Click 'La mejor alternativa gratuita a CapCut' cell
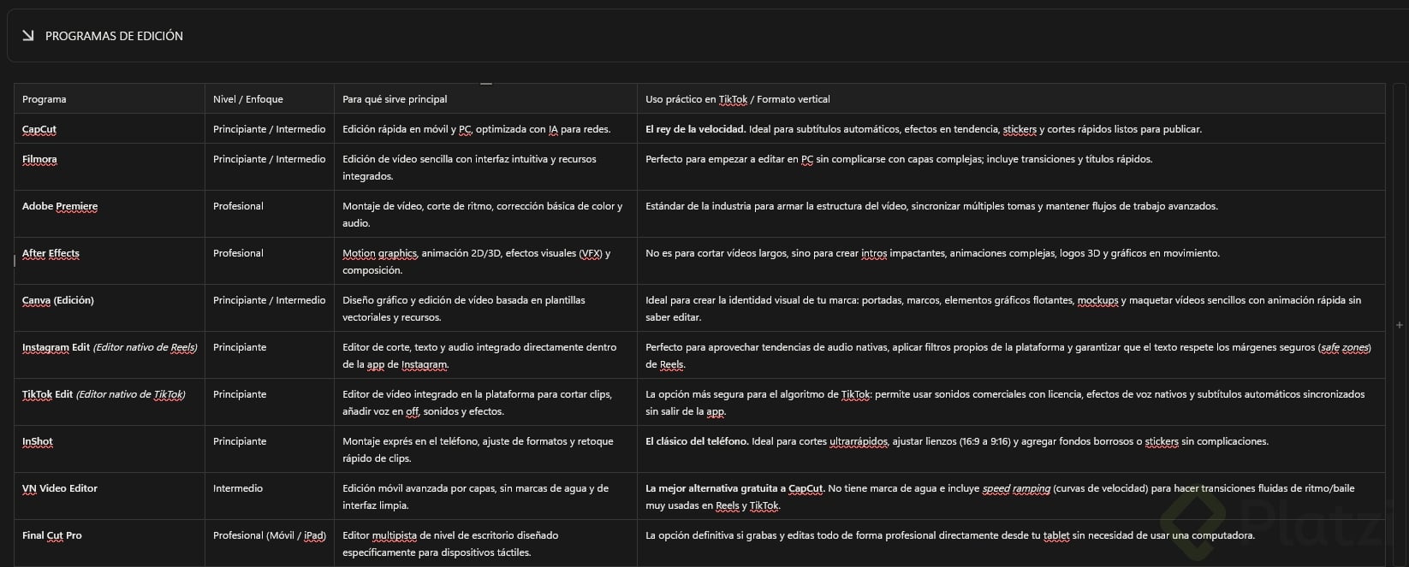Viewport: 1409px width, 567px height. [x=1011, y=496]
